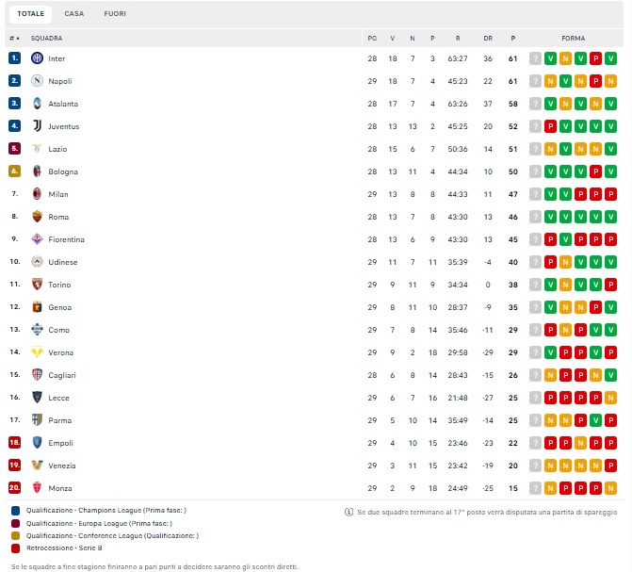Switch to the FUORI tab
632x572 pixels.
coord(115,14)
